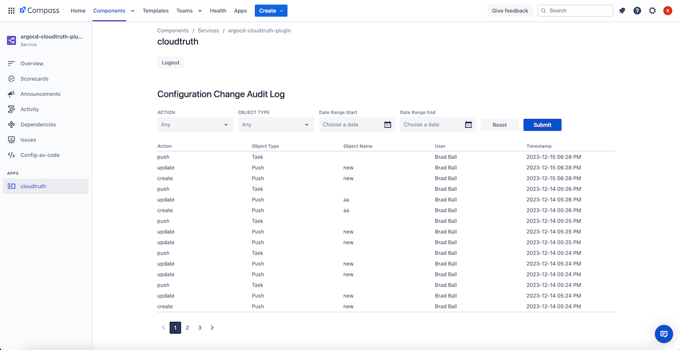The image size is (680, 350).
Task: Open the Teams nav item
Action: [185, 11]
